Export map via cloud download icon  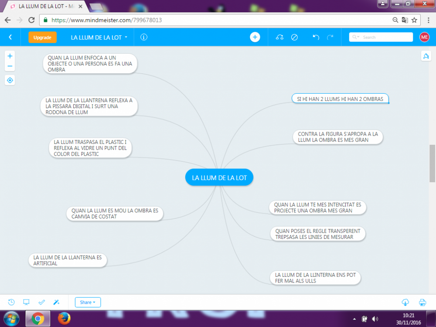(405, 302)
